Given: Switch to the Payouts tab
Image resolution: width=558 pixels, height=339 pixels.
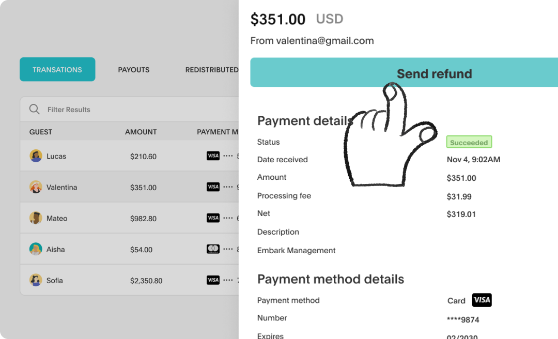Looking at the screenshot, I should pyautogui.click(x=133, y=70).
